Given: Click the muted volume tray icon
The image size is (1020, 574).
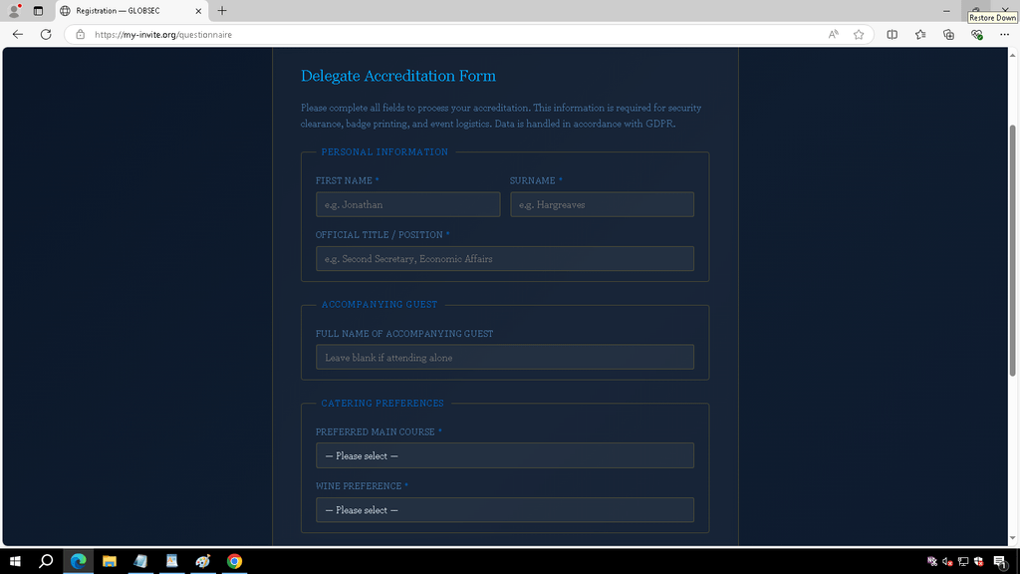Looking at the screenshot, I should pos(948,562).
